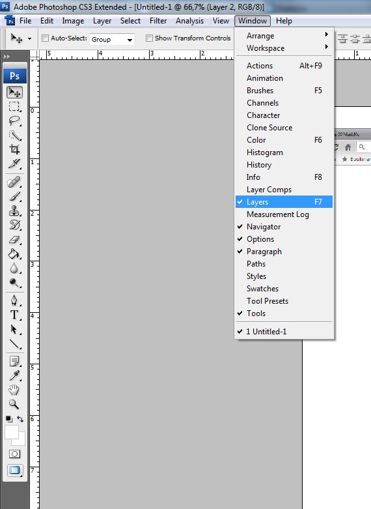
Task: Select the Brush tool
Action: tap(14, 196)
